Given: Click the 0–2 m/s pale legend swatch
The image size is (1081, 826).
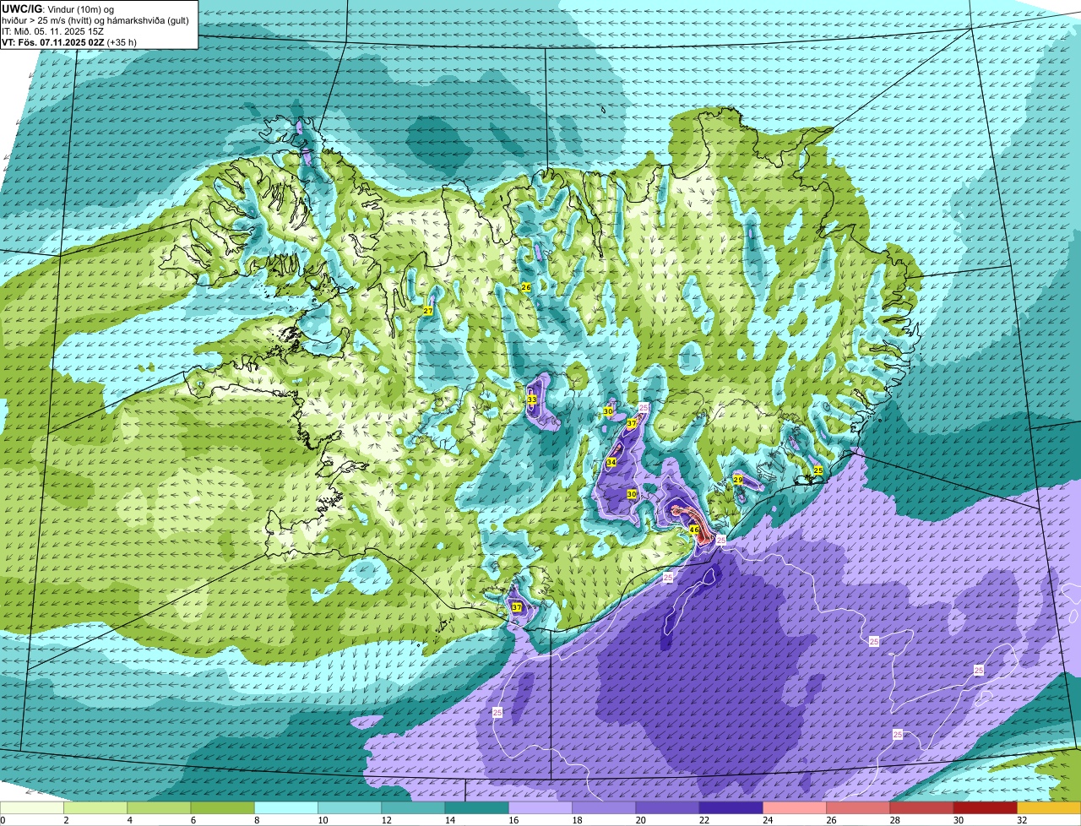Looking at the screenshot, I should [x=32, y=808].
